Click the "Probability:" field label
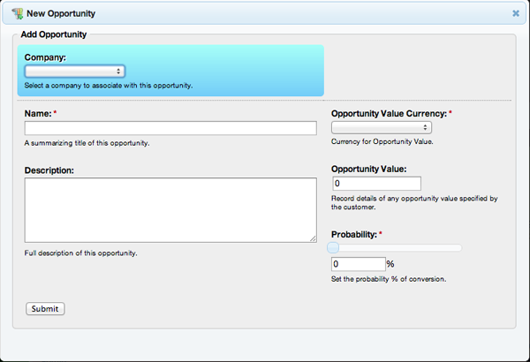 click(x=353, y=234)
